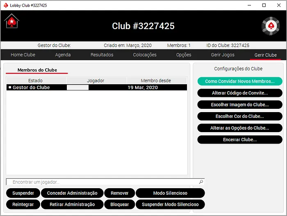Click Retirar Administração button
287x216 pixels.
tap(72, 204)
